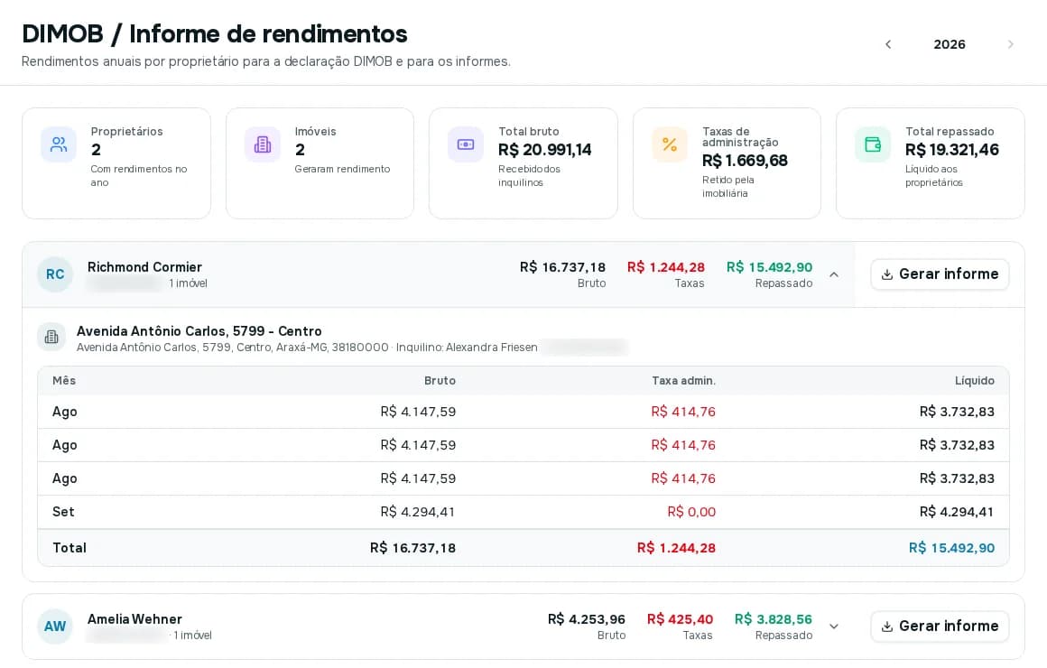Click Amelia Wehner's repassado R$ 3.828,56

click(774, 619)
